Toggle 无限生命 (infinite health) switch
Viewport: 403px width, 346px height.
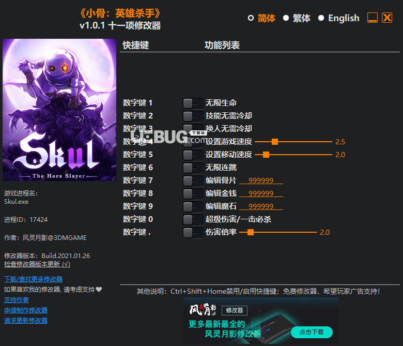193,103
